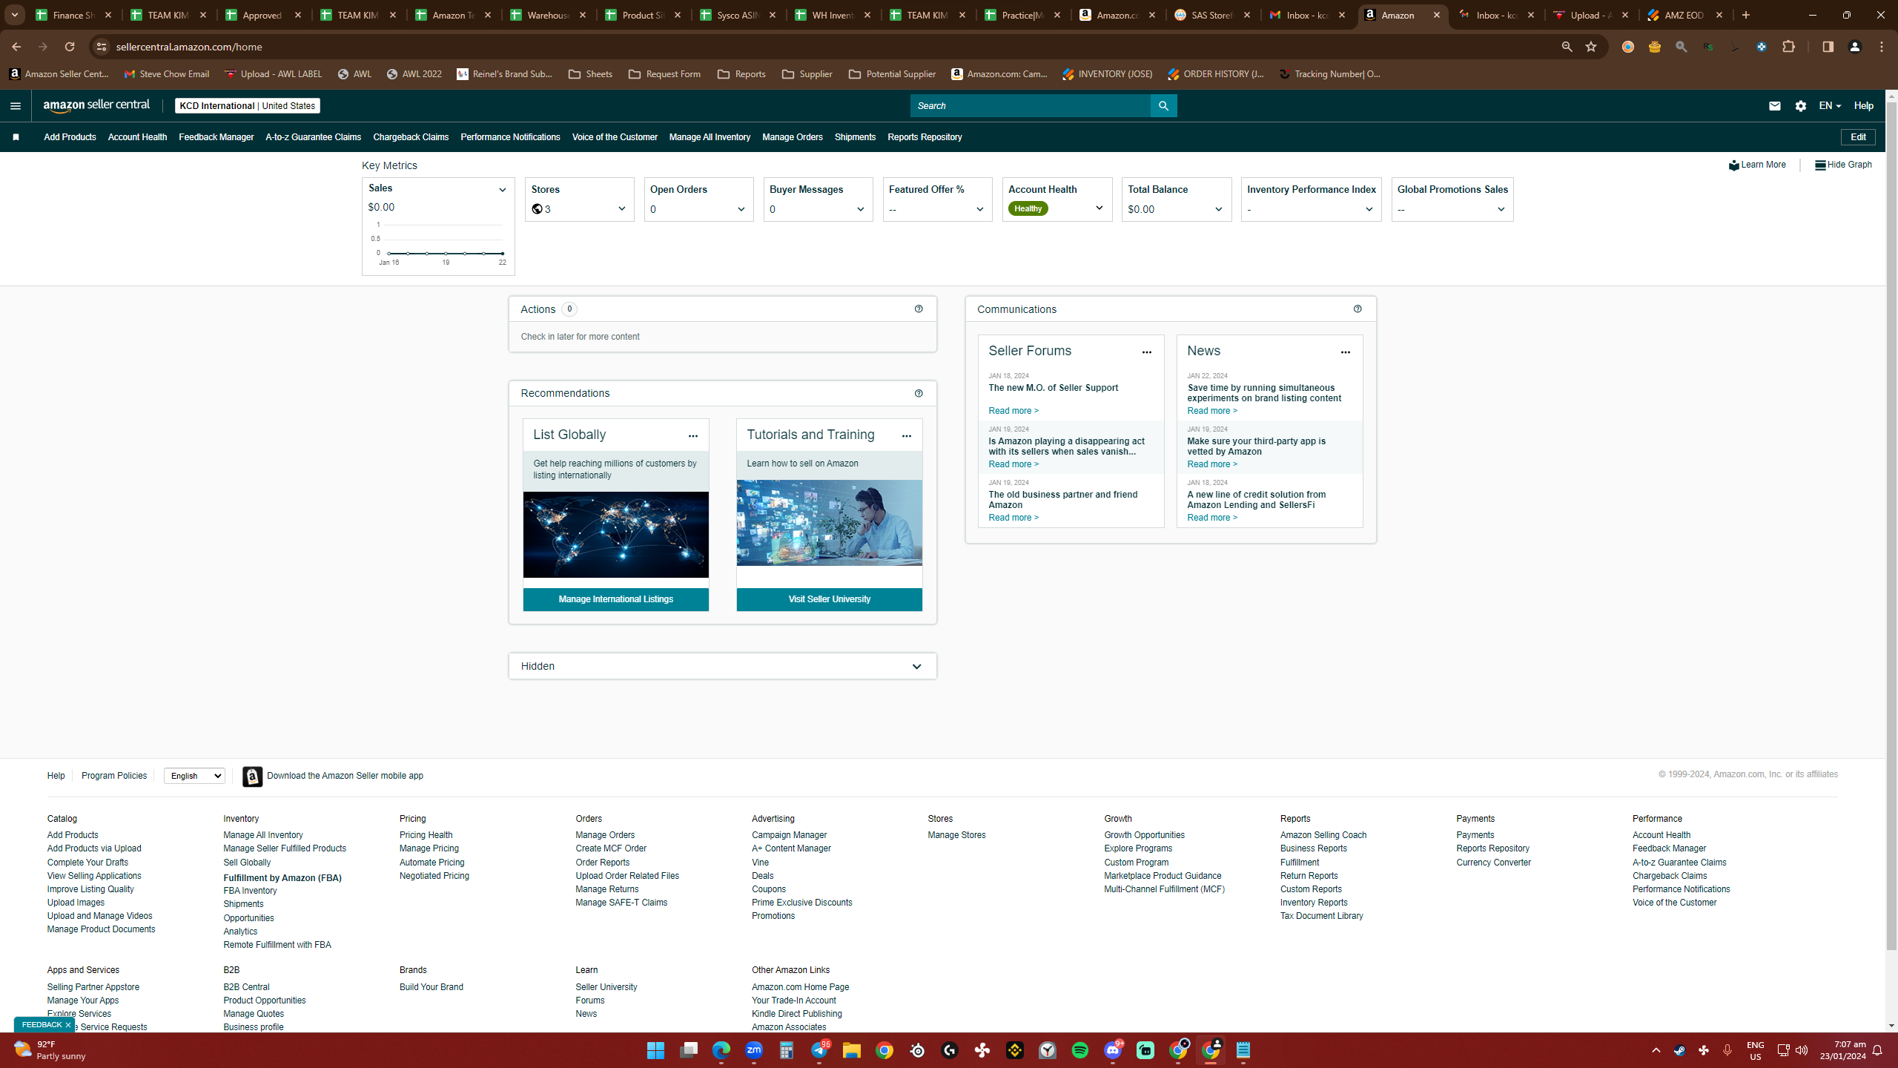Click Visit Seller University button
This screenshot has height=1068, width=1898.
(x=829, y=599)
